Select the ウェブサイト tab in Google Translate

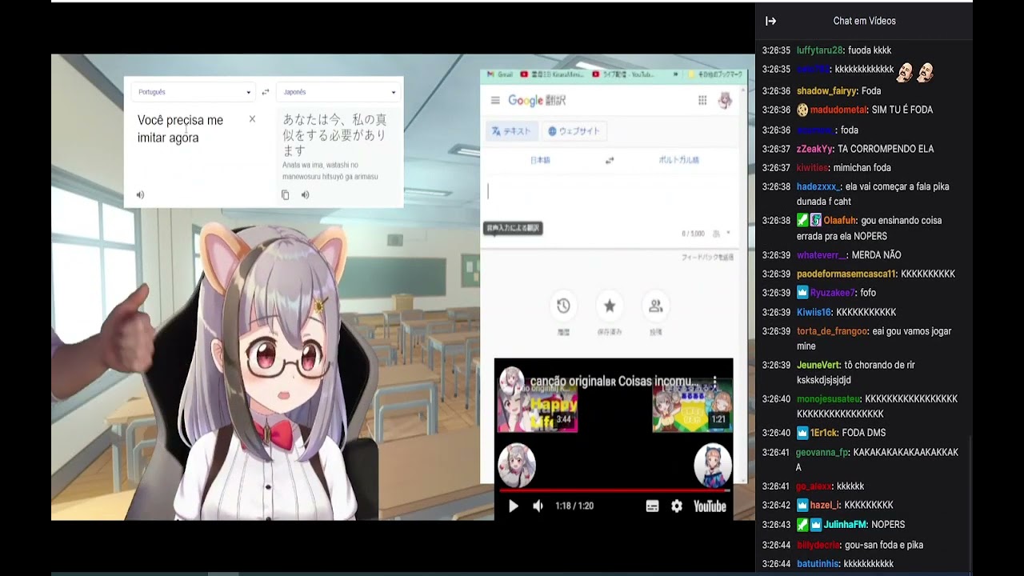point(574,131)
